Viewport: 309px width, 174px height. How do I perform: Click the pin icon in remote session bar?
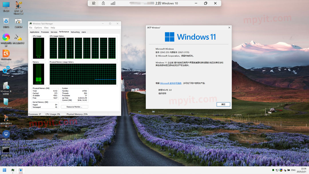pos(94,3)
